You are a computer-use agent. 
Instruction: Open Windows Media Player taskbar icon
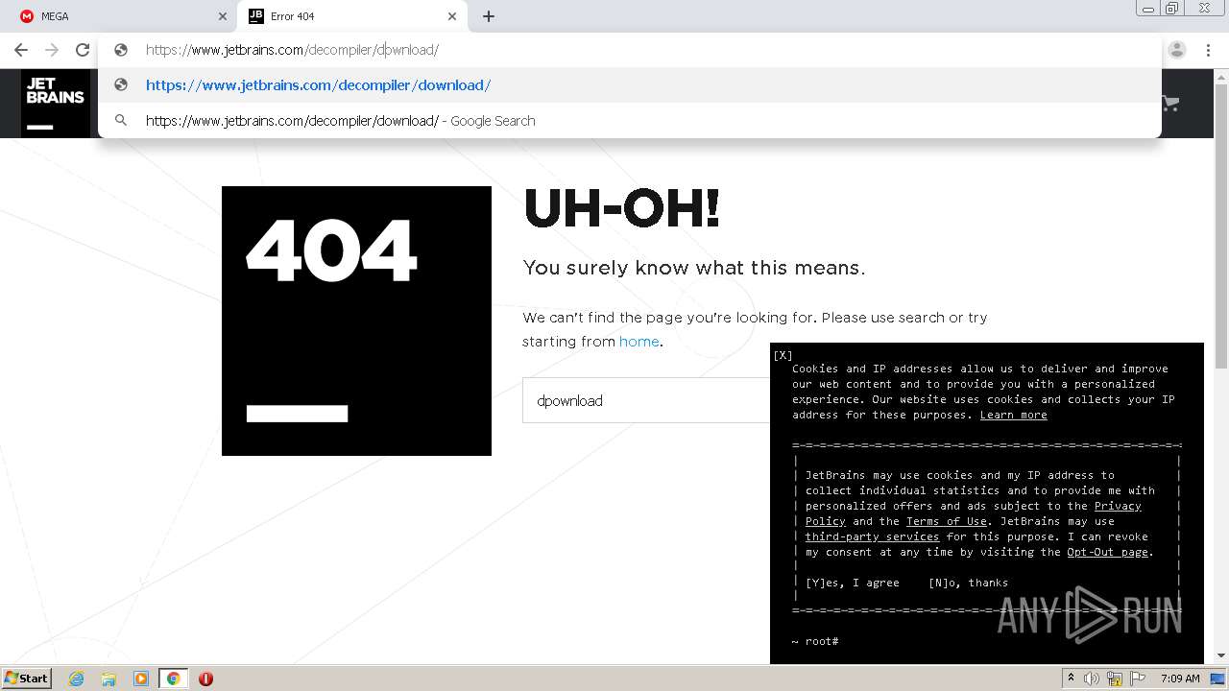coord(141,679)
